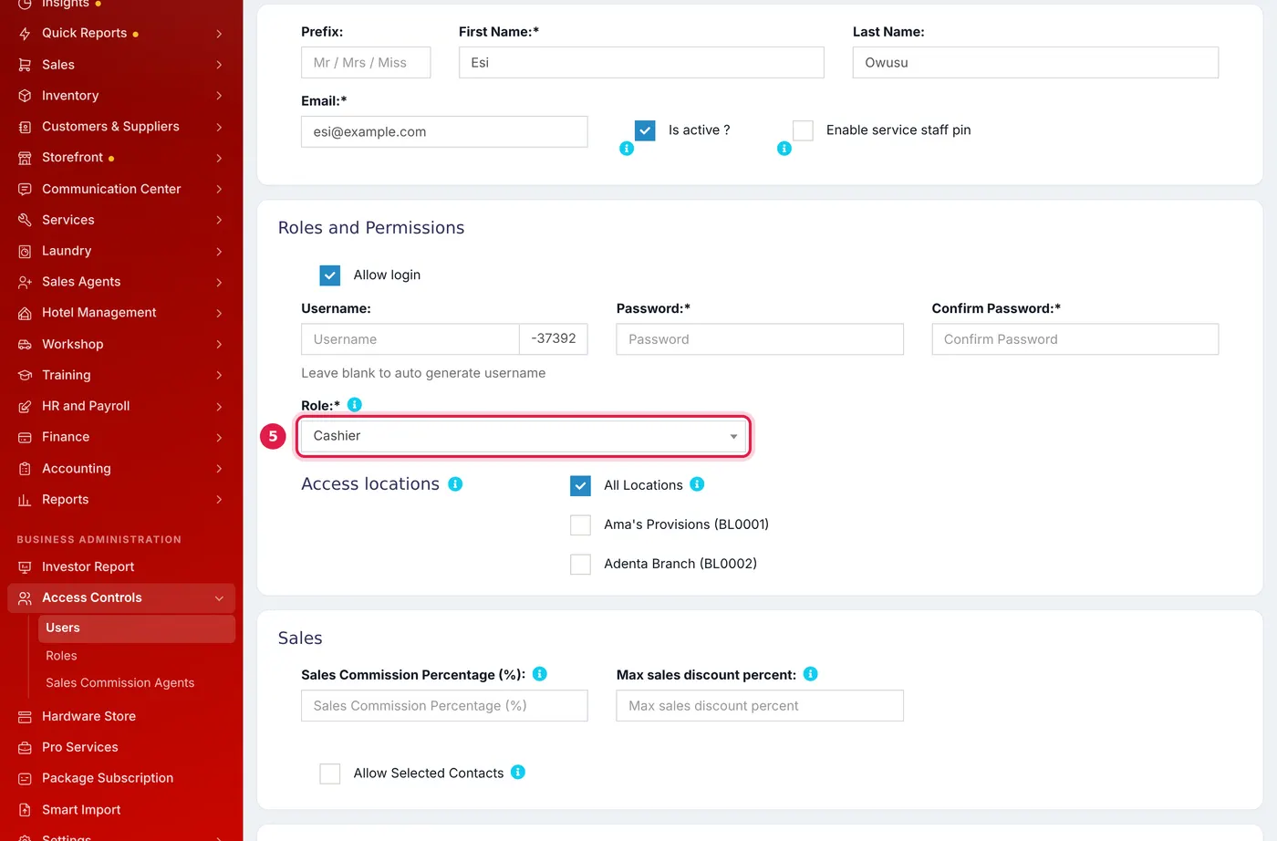Collapse the Access Controls menu
Viewport: 1277px width, 841px height.
tap(121, 598)
